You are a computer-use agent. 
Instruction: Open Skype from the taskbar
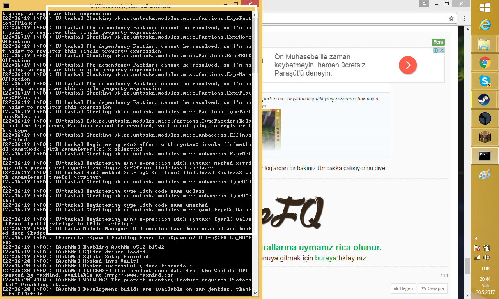click(485, 81)
